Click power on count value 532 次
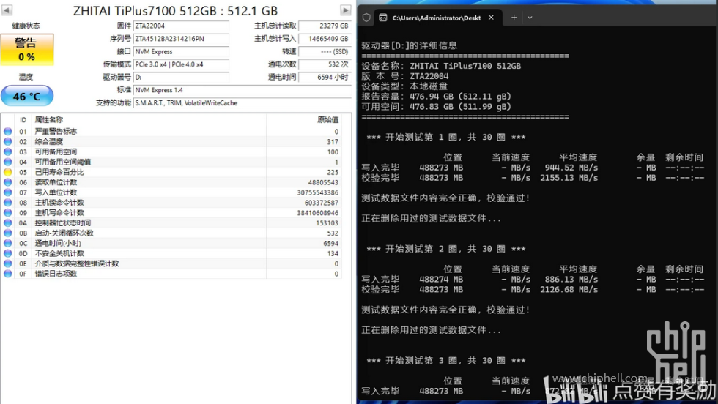This screenshot has height=404, width=718. coord(325,64)
